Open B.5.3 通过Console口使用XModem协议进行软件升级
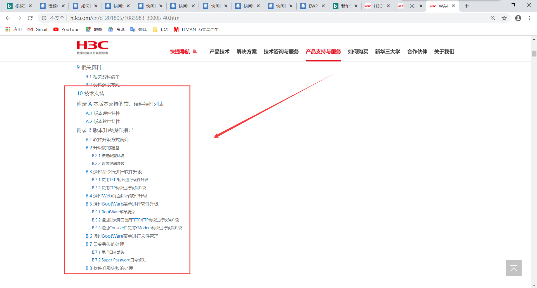Image resolution: width=537 pixels, height=288 pixels. click(137, 228)
